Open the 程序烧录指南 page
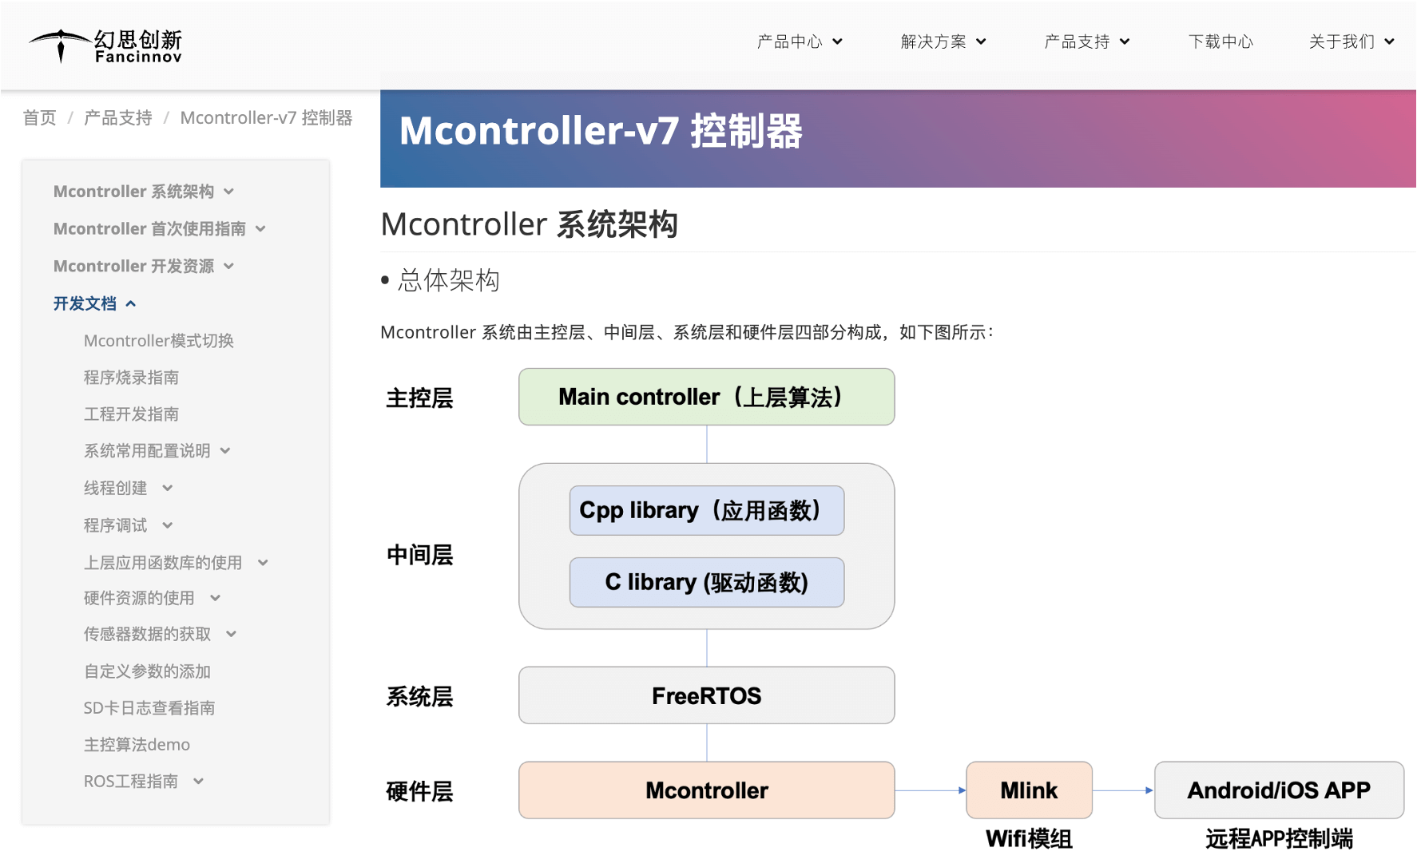The image size is (1417, 863). click(131, 378)
